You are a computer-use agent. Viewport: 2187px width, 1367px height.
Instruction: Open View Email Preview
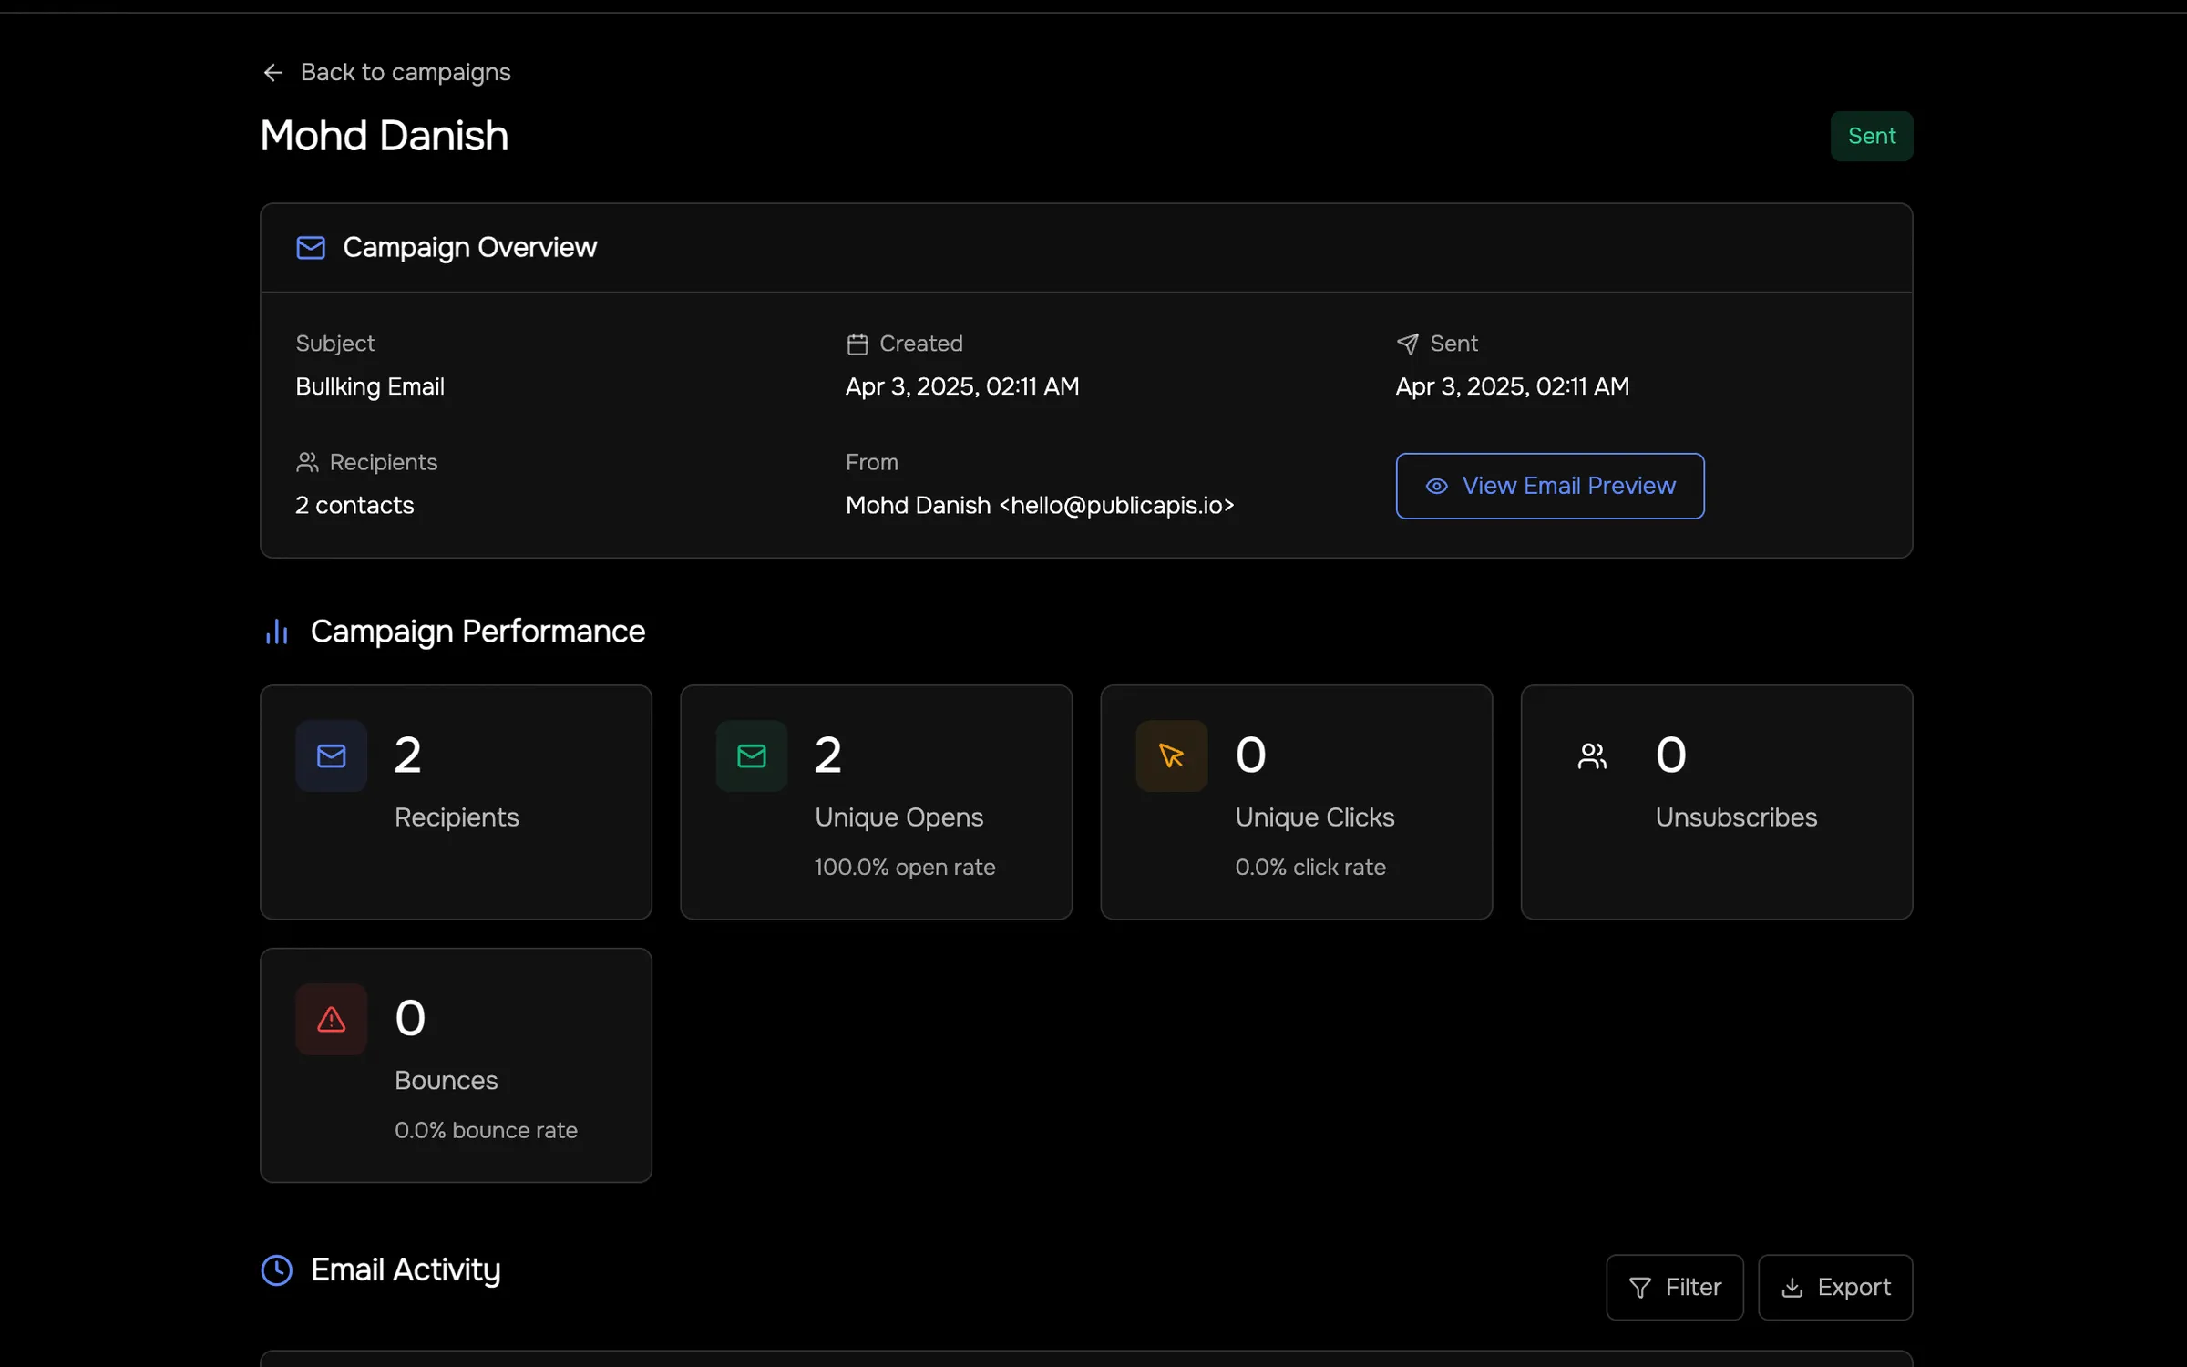click(1549, 486)
